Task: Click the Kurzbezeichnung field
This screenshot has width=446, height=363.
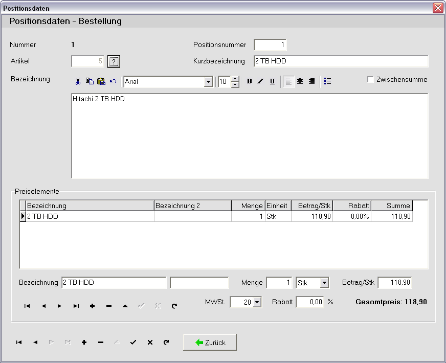Action: (x=341, y=61)
